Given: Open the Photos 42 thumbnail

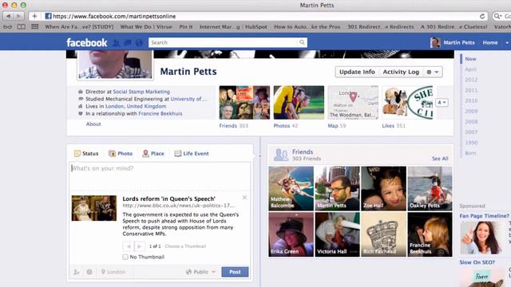Looking at the screenshot, I should (299, 103).
